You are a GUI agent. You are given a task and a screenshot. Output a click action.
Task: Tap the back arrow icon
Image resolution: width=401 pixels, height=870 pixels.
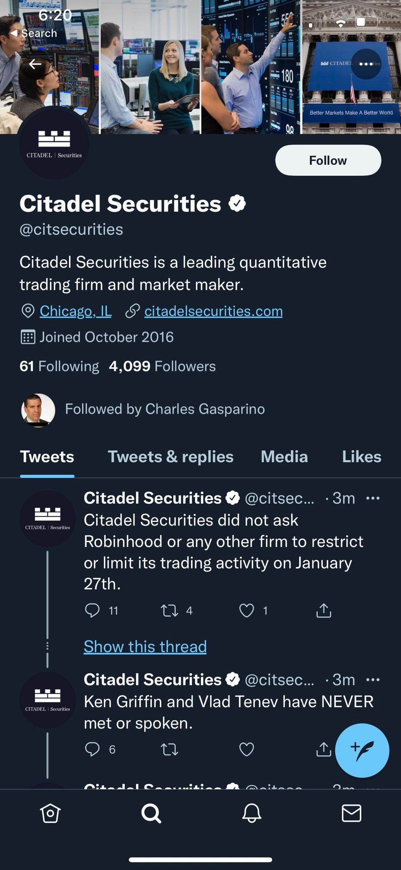35,64
